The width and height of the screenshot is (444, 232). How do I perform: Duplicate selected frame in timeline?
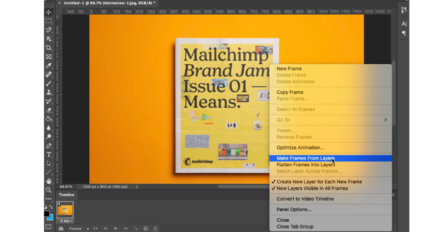[x=146, y=228]
